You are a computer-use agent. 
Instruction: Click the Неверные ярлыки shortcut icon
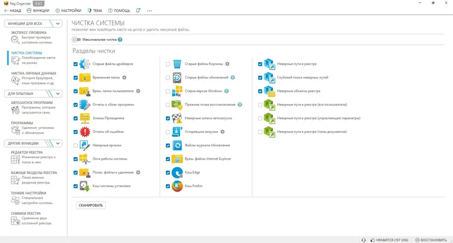84,145
